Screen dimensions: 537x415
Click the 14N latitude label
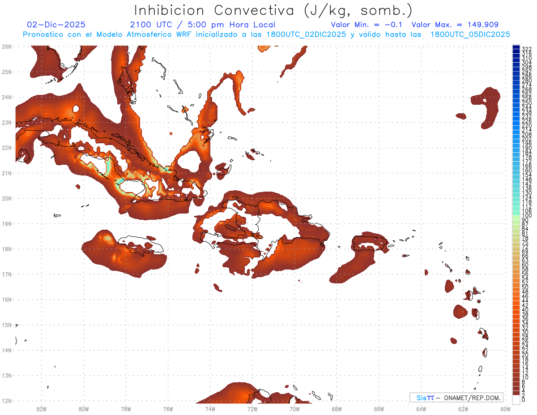[6, 350]
